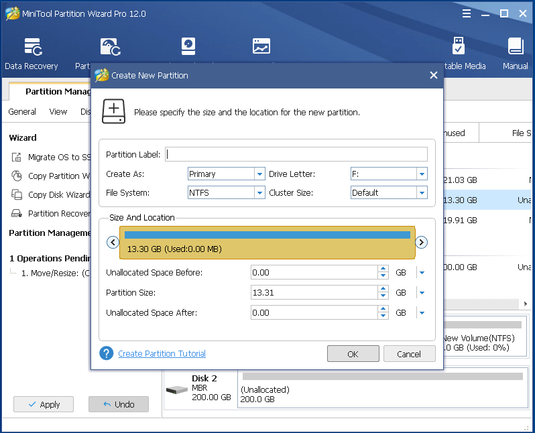Increase the Unallocated Space Before value

pos(383,269)
